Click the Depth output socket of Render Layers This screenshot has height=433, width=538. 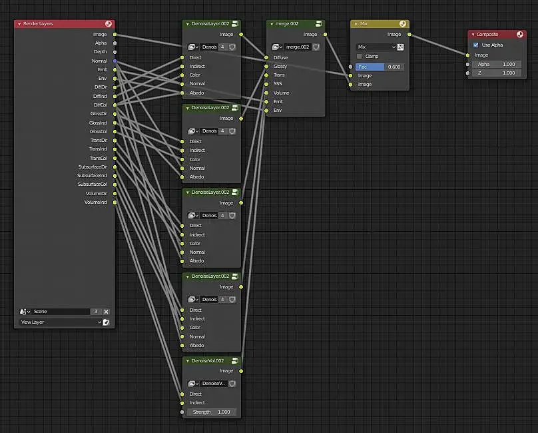point(115,52)
